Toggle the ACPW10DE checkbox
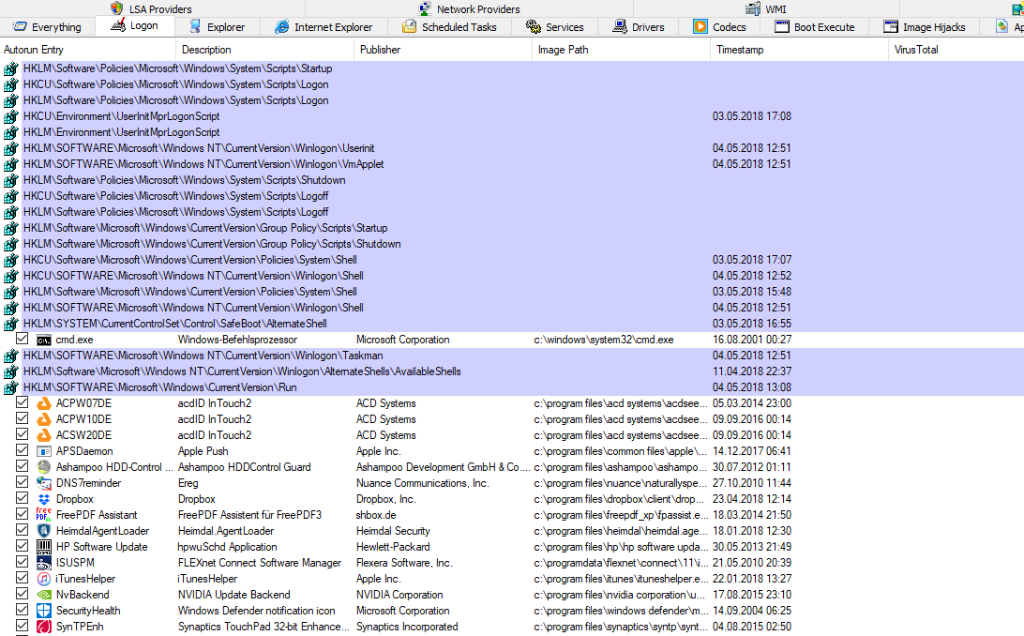The image size is (1024, 636). tap(23, 418)
